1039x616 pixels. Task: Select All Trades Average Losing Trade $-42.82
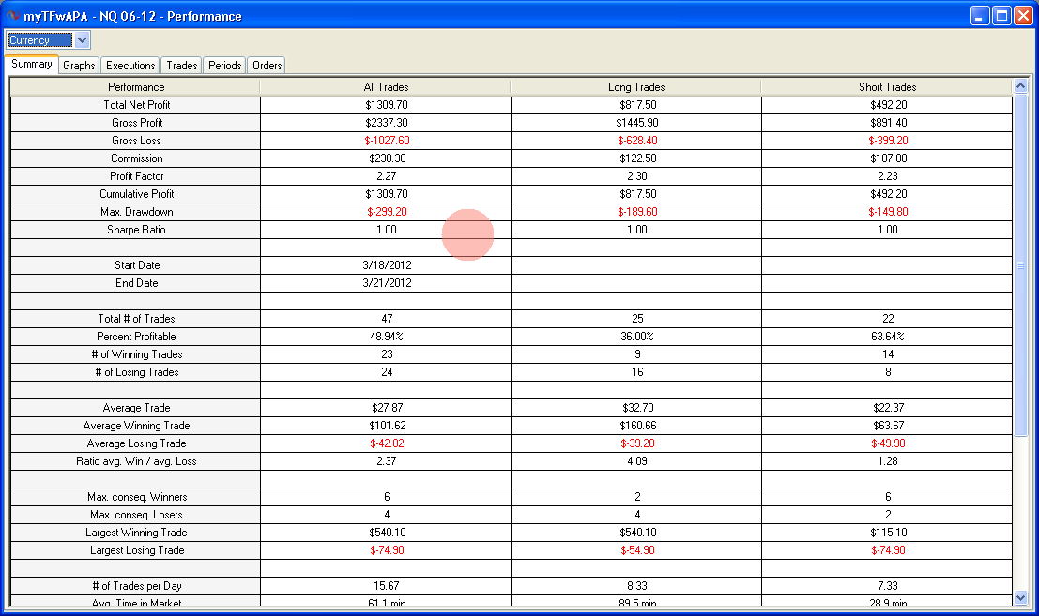click(x=387, y=444)
